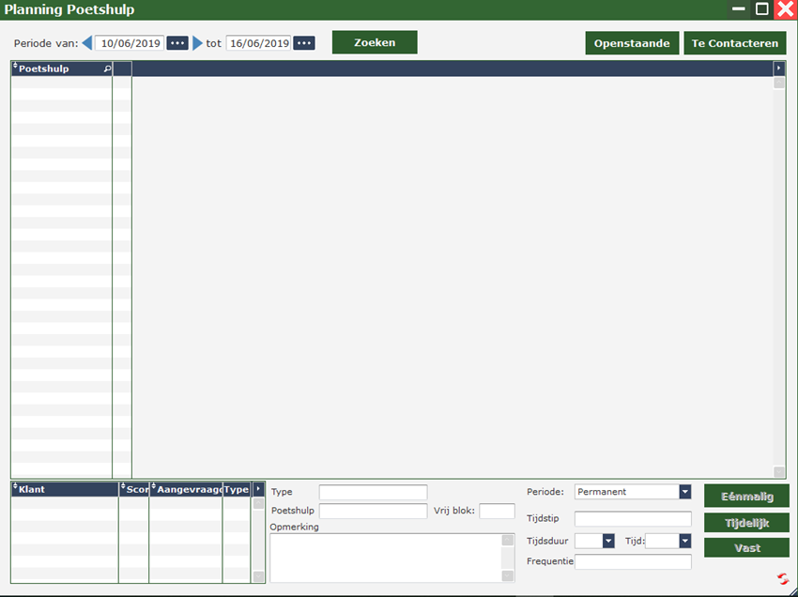The height and width of the screenshot is (597, 798).
Task: Click the Te Contacteren button
Action: point(734,43)
